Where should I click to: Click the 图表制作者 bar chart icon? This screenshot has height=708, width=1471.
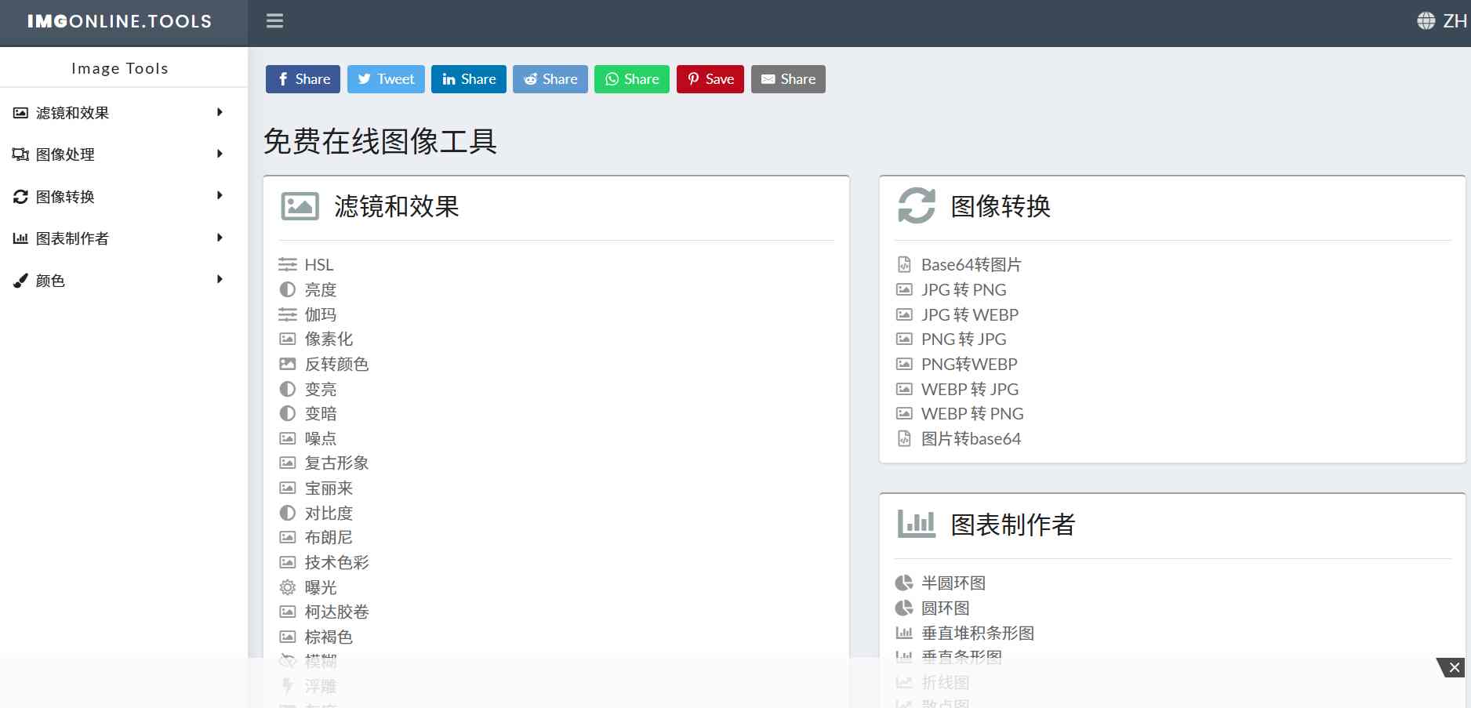click(x=20, y=238)
